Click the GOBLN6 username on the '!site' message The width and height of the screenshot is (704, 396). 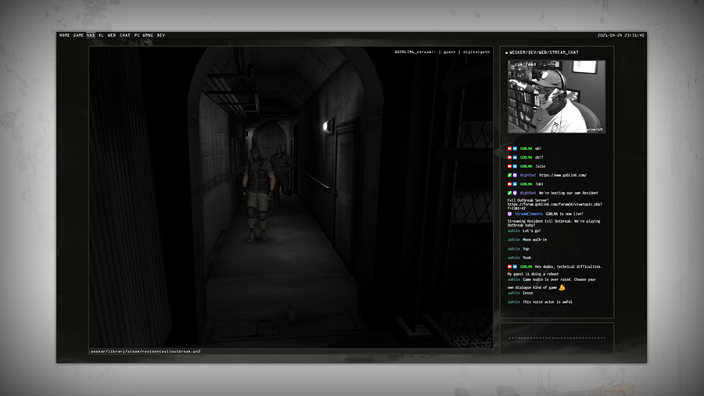(x=526, y=166)
